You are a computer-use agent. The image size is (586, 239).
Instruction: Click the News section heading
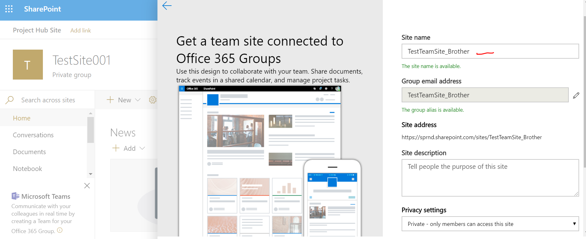123,133
